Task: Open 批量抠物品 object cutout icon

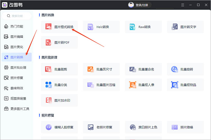Action: click(x=174, y=85)
